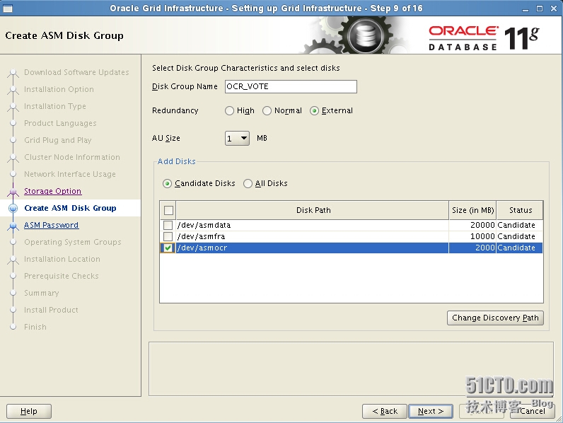
Task: Click Cluster Node Information step
Action: 72,157
